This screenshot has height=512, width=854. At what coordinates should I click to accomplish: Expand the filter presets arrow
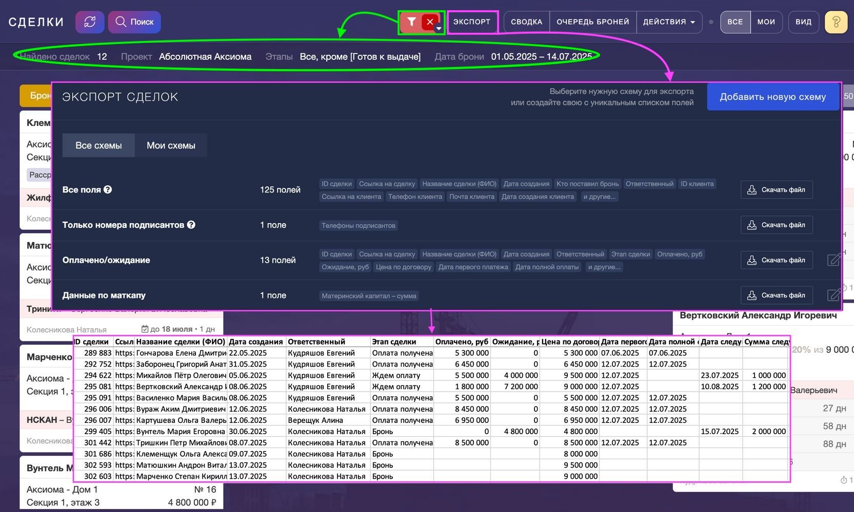click(x=439, y=29)
